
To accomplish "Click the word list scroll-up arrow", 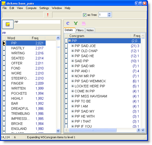I will [58, 38].
